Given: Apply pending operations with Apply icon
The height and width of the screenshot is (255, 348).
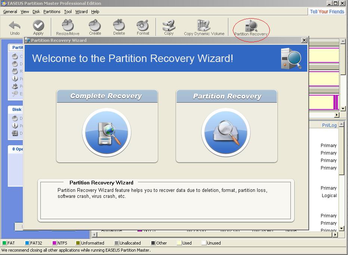Looking at the screenshot, I should click(x=39, y=25).
